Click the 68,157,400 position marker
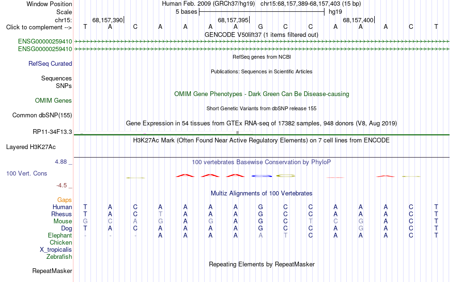 (358, 20)
